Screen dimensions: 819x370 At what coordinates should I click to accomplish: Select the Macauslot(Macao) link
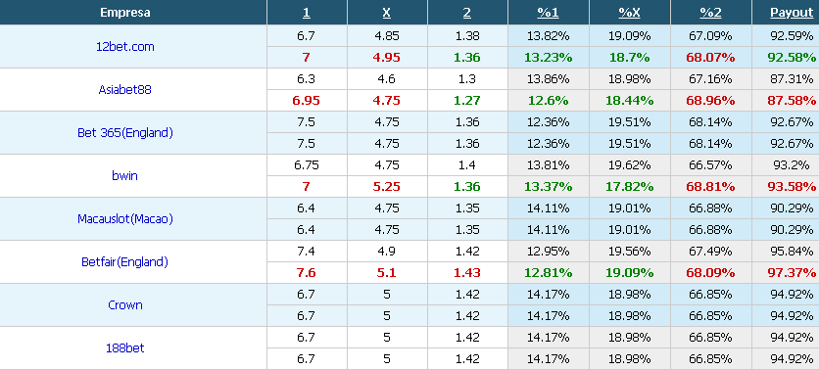[124, 218]
